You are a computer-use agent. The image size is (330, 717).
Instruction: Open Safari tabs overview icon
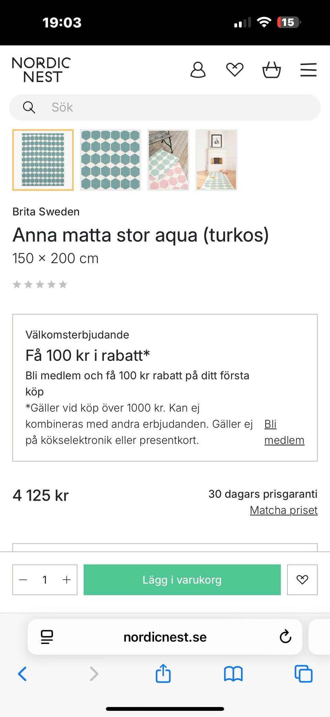[304, 674]
